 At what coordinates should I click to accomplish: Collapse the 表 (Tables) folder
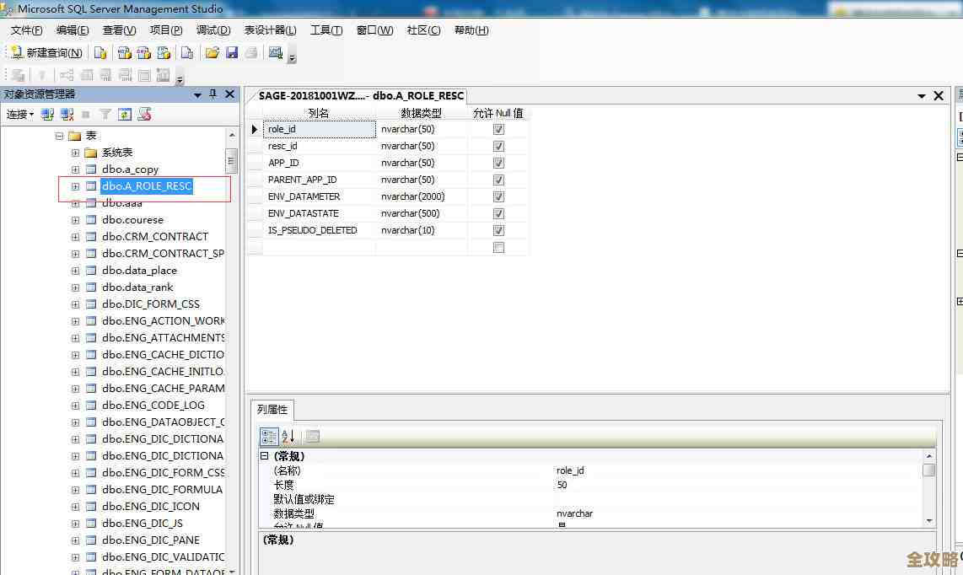59,136
